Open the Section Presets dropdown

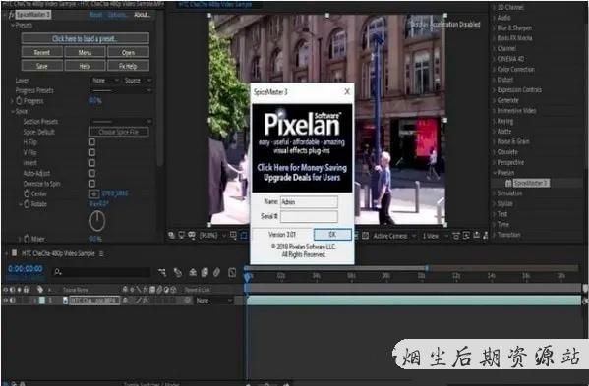[121, 122]
